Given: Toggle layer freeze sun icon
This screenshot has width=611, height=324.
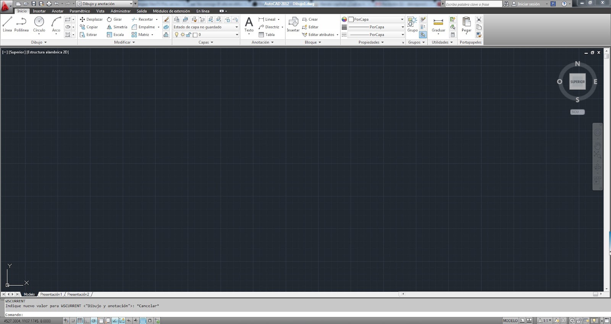Looking at the screenshot, I should (x=183, y=34).
